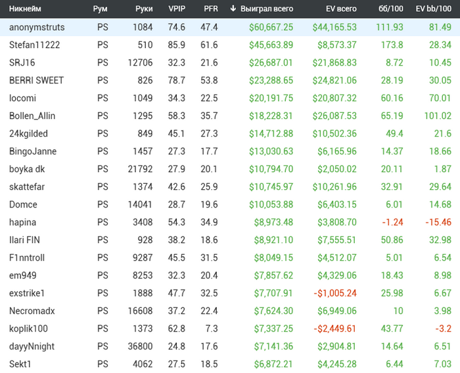Click EV total $24,821.06
This screenshot has height=373, width=460.
[334, 80]
